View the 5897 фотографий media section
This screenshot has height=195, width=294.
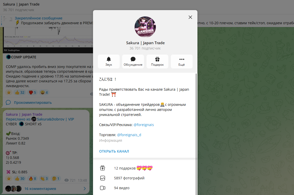(x=144, y=178)
